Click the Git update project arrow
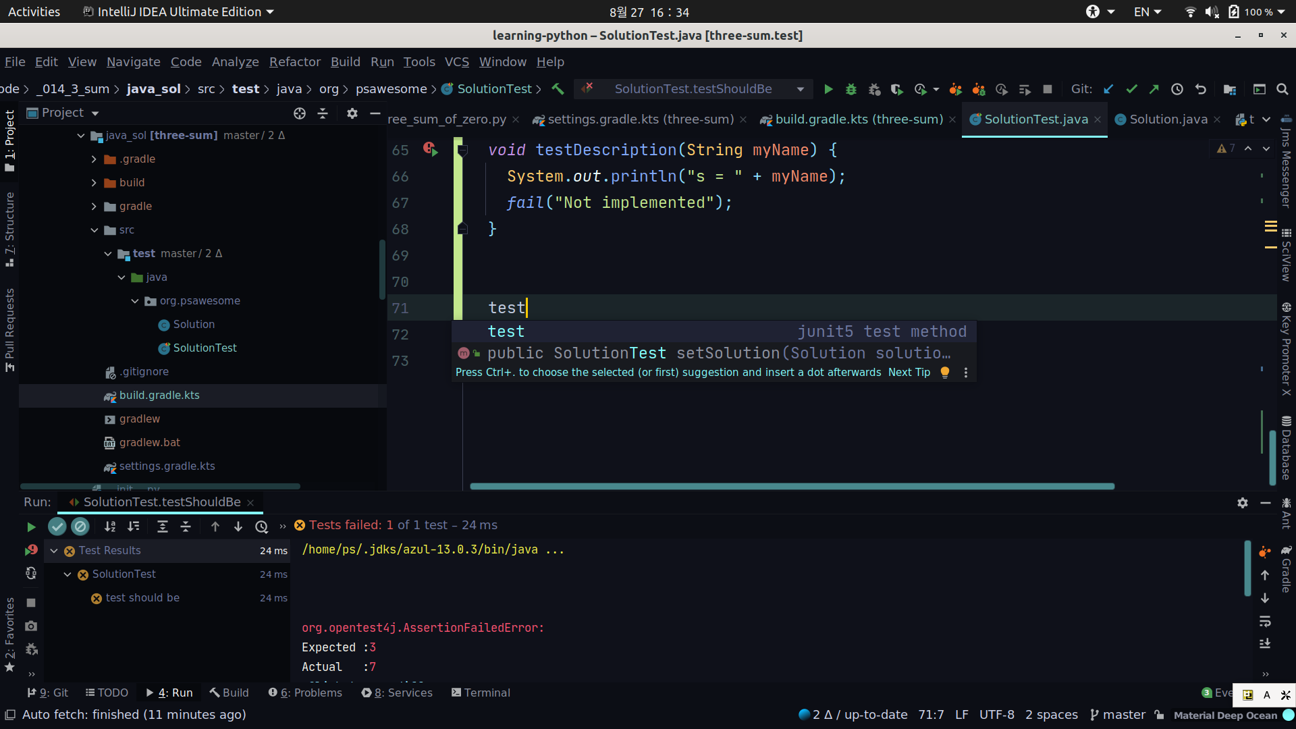This screenshot has width=1296, height=729. click(x=1108, y=89)
